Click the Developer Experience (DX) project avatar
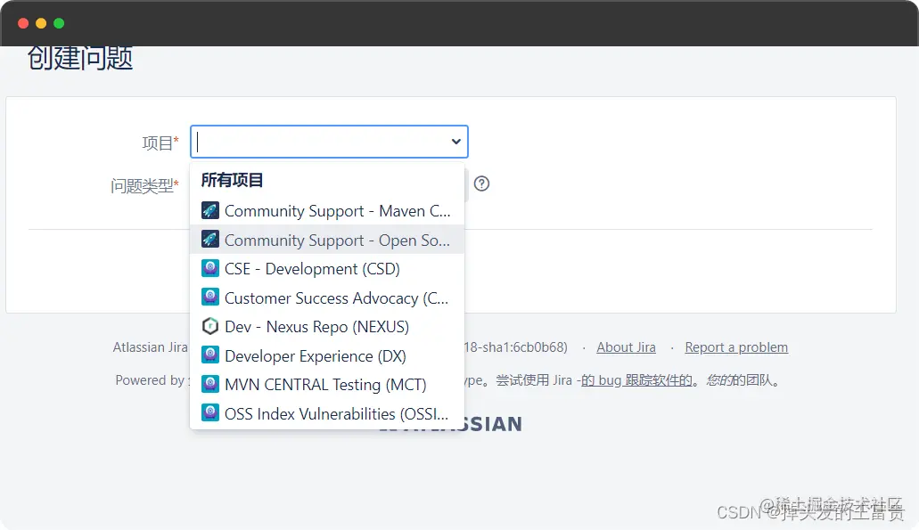The width and height of the screenshot is (919, 530). (x=209, y=355)
